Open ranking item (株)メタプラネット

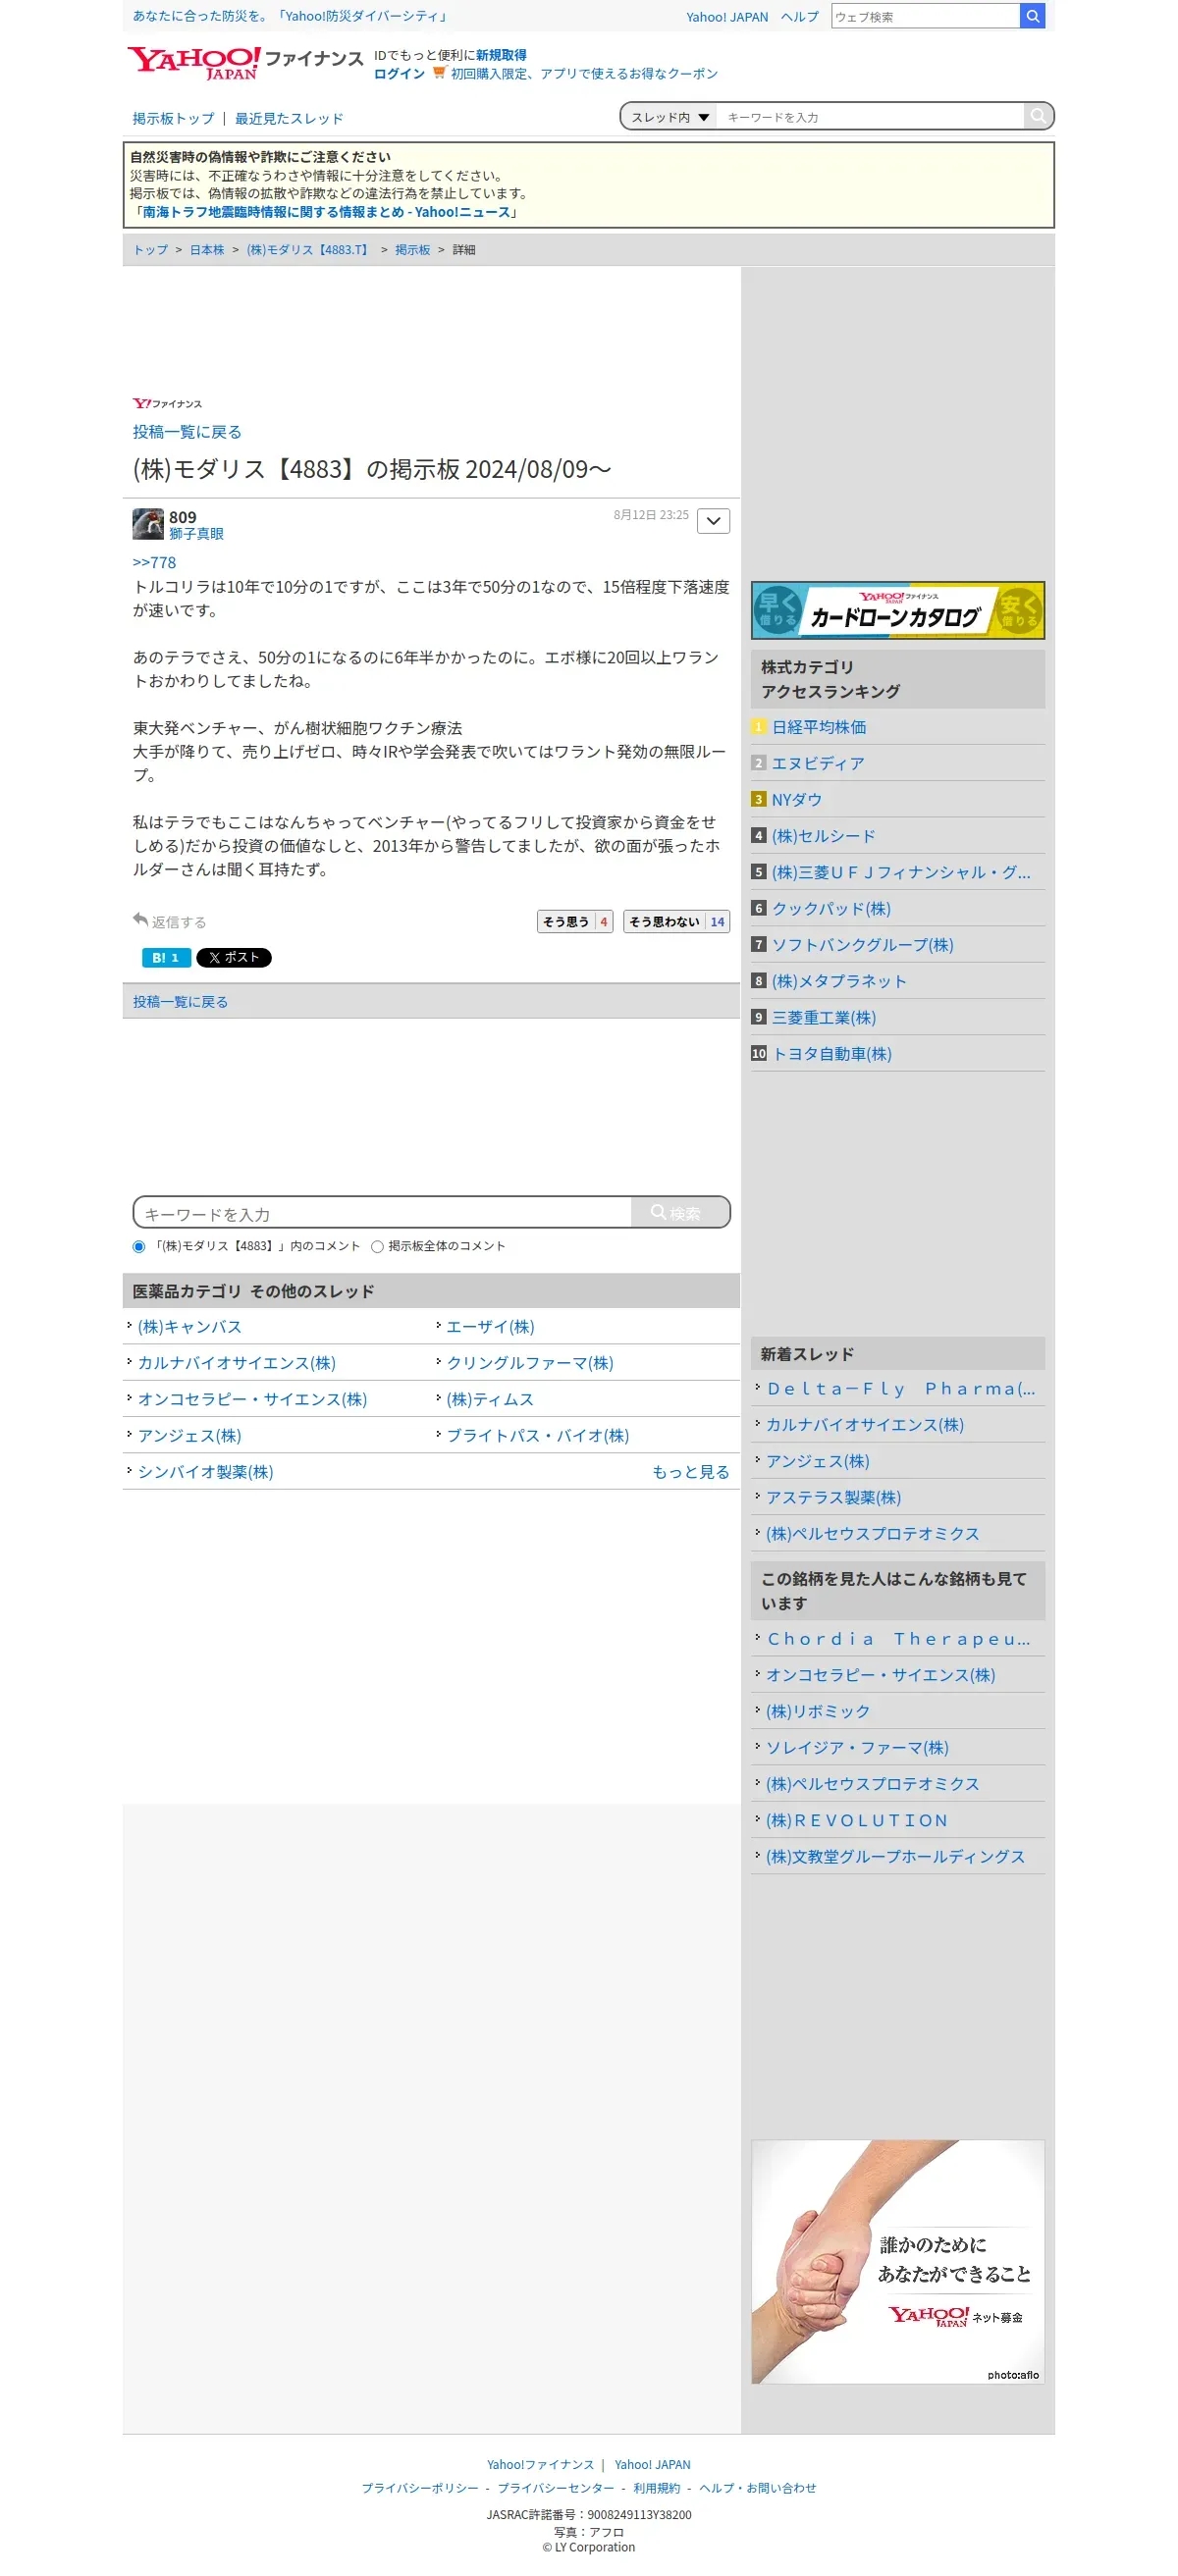(839, 981)
